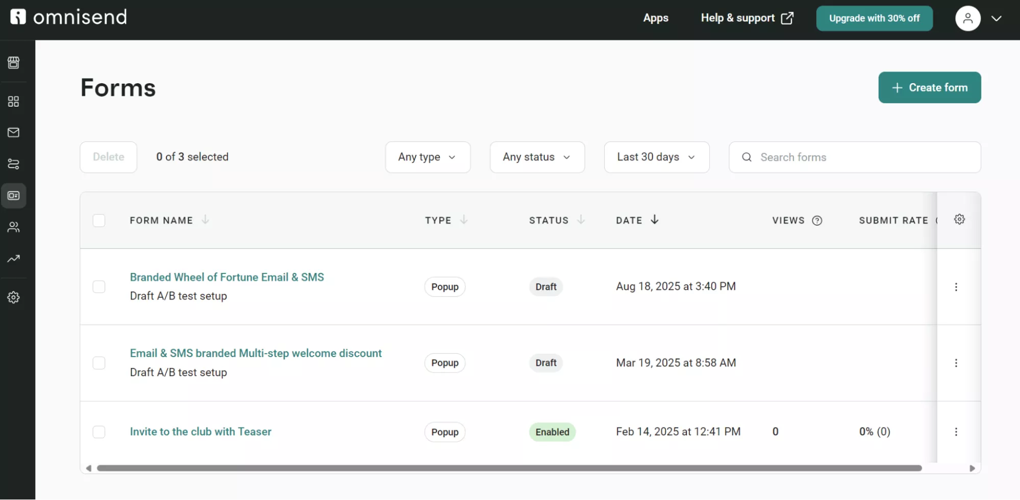Image resolution: width=1020 pixels, height=500 pixels.
Task: Sort by Type arrow
Action: point(463,220)
